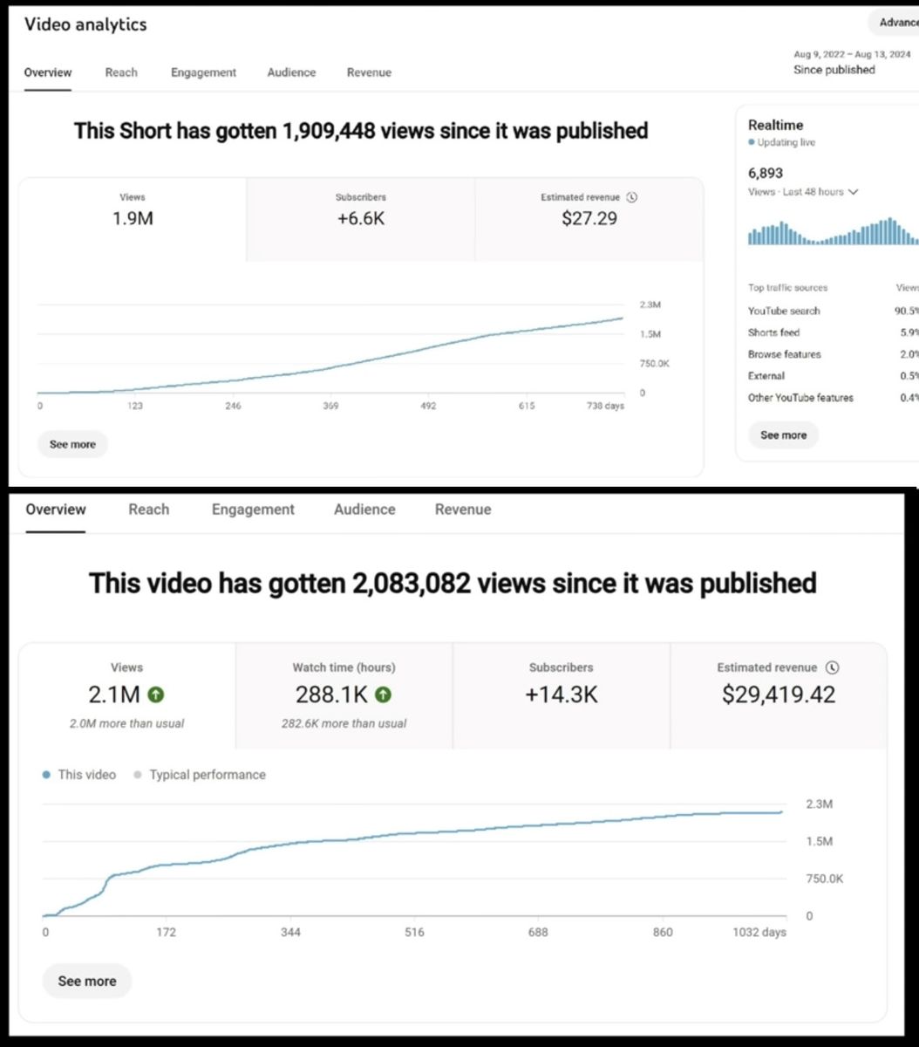The width and height of the screenshot is (919, 1047).
Task: Click the green arrow beside 288.1K watch time
Action: 383,695
